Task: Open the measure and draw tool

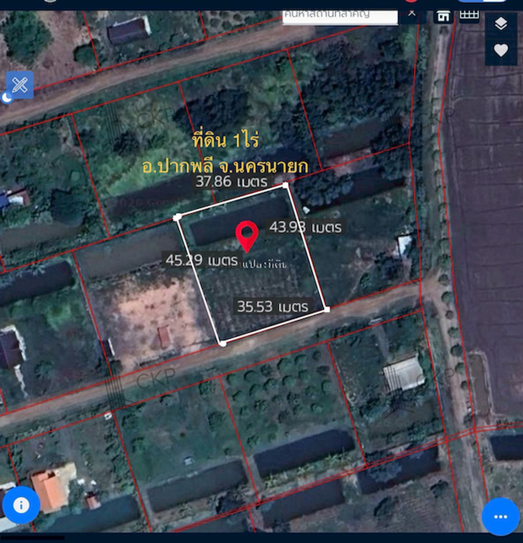Action: point(20,85)
